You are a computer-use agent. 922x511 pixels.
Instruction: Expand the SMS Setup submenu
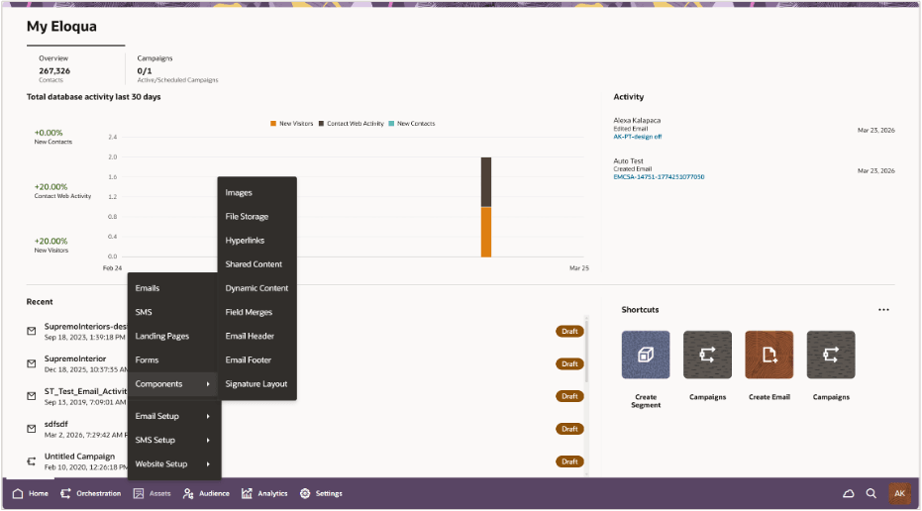tap(174, 440)
